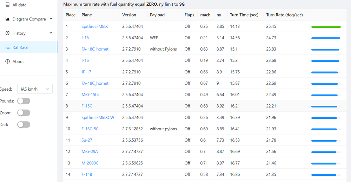Screen dimensions: 351x182
Task: Click the About question mark icon
Action: pos(7,61)
